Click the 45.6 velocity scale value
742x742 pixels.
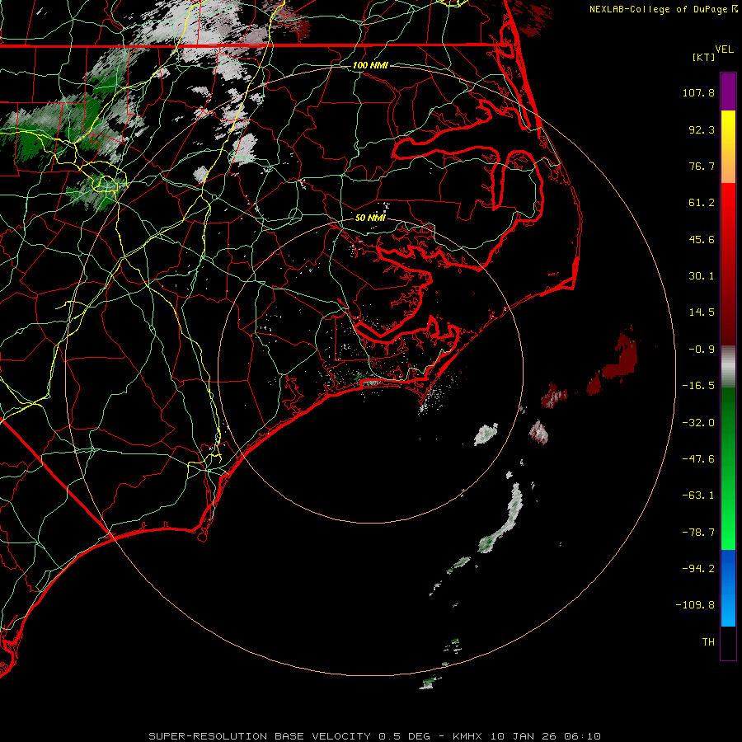tap(702, 239)
